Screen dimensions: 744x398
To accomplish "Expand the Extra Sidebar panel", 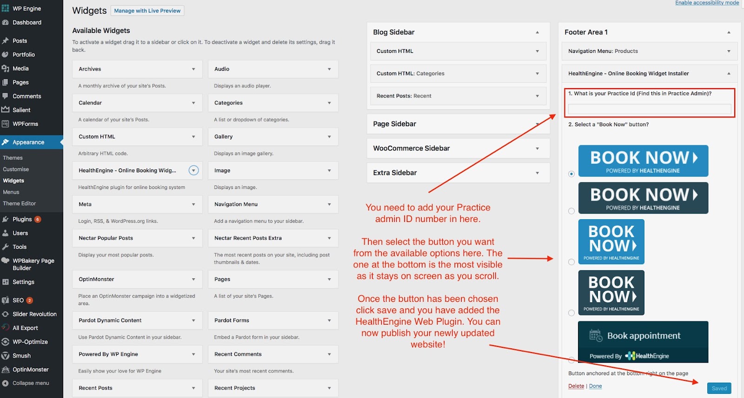I will click(x=537, y=173).
